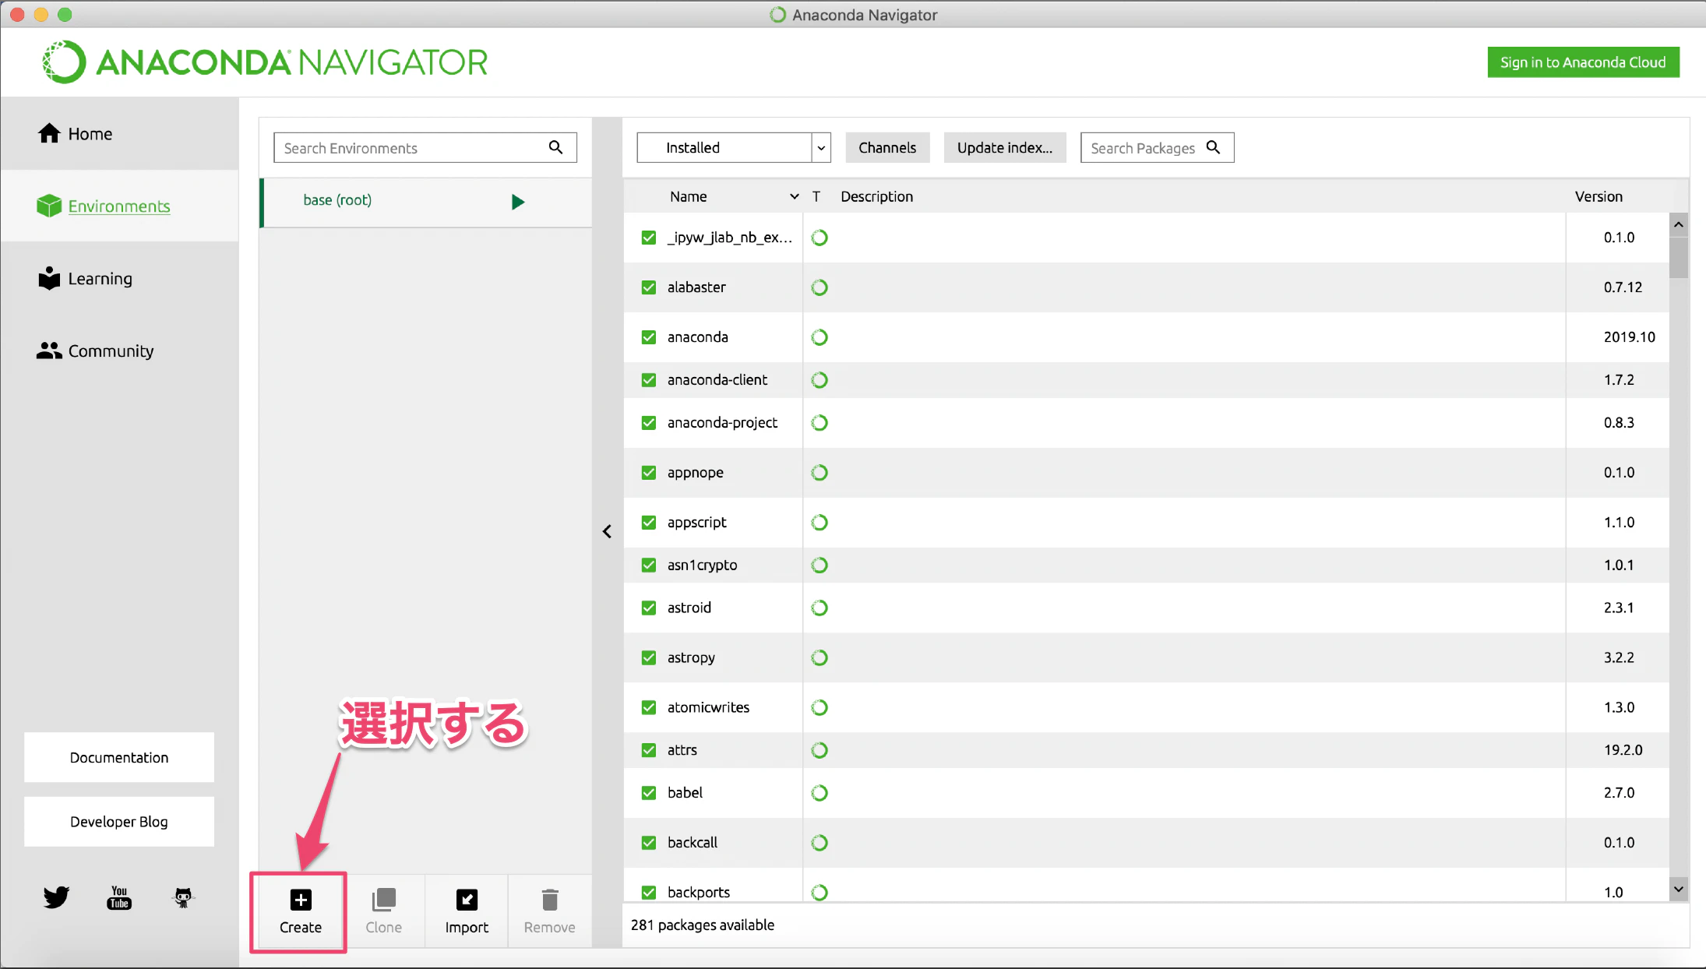Click the type icon for _ipyw_jlab_nb_ex
The image size is (1706, 969).
[820, 238]
